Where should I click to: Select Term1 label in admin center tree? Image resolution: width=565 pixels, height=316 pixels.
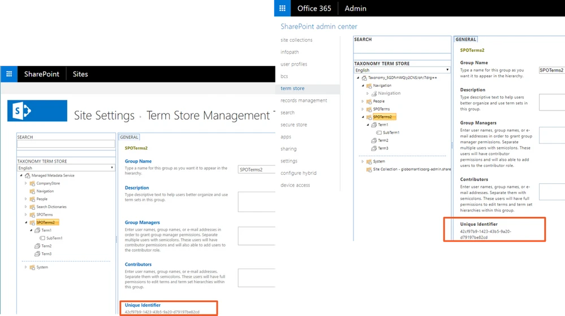click(383, 125)
